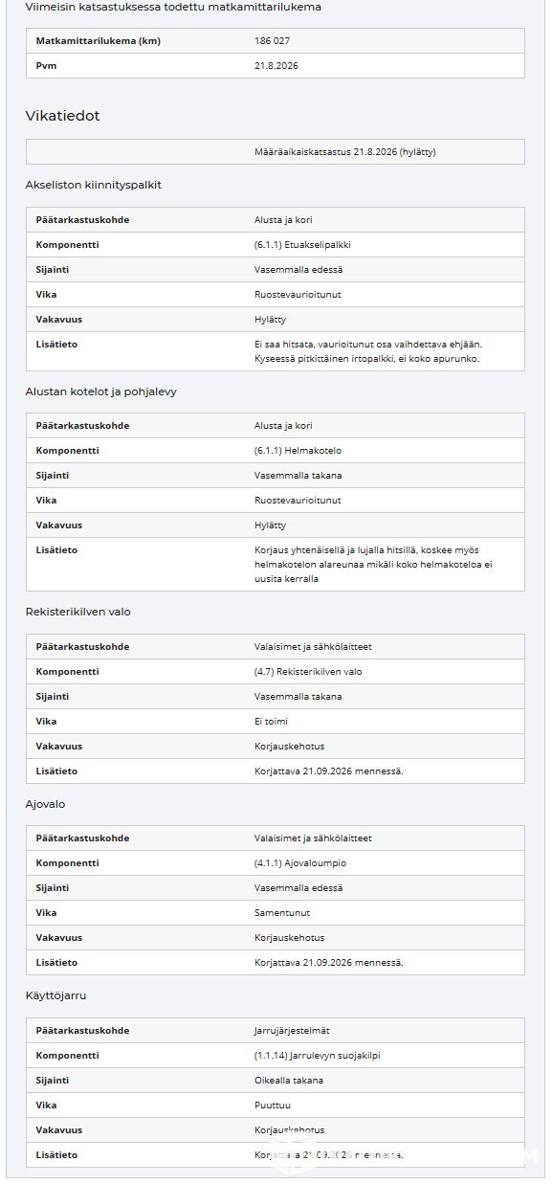Click the Käyttöjarru section heading
The image size is (552, 1184).
tap(56, 995)
